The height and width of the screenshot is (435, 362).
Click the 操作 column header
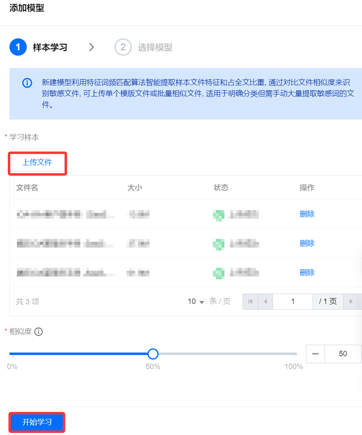pyautogui.click(x=307, y=188)
